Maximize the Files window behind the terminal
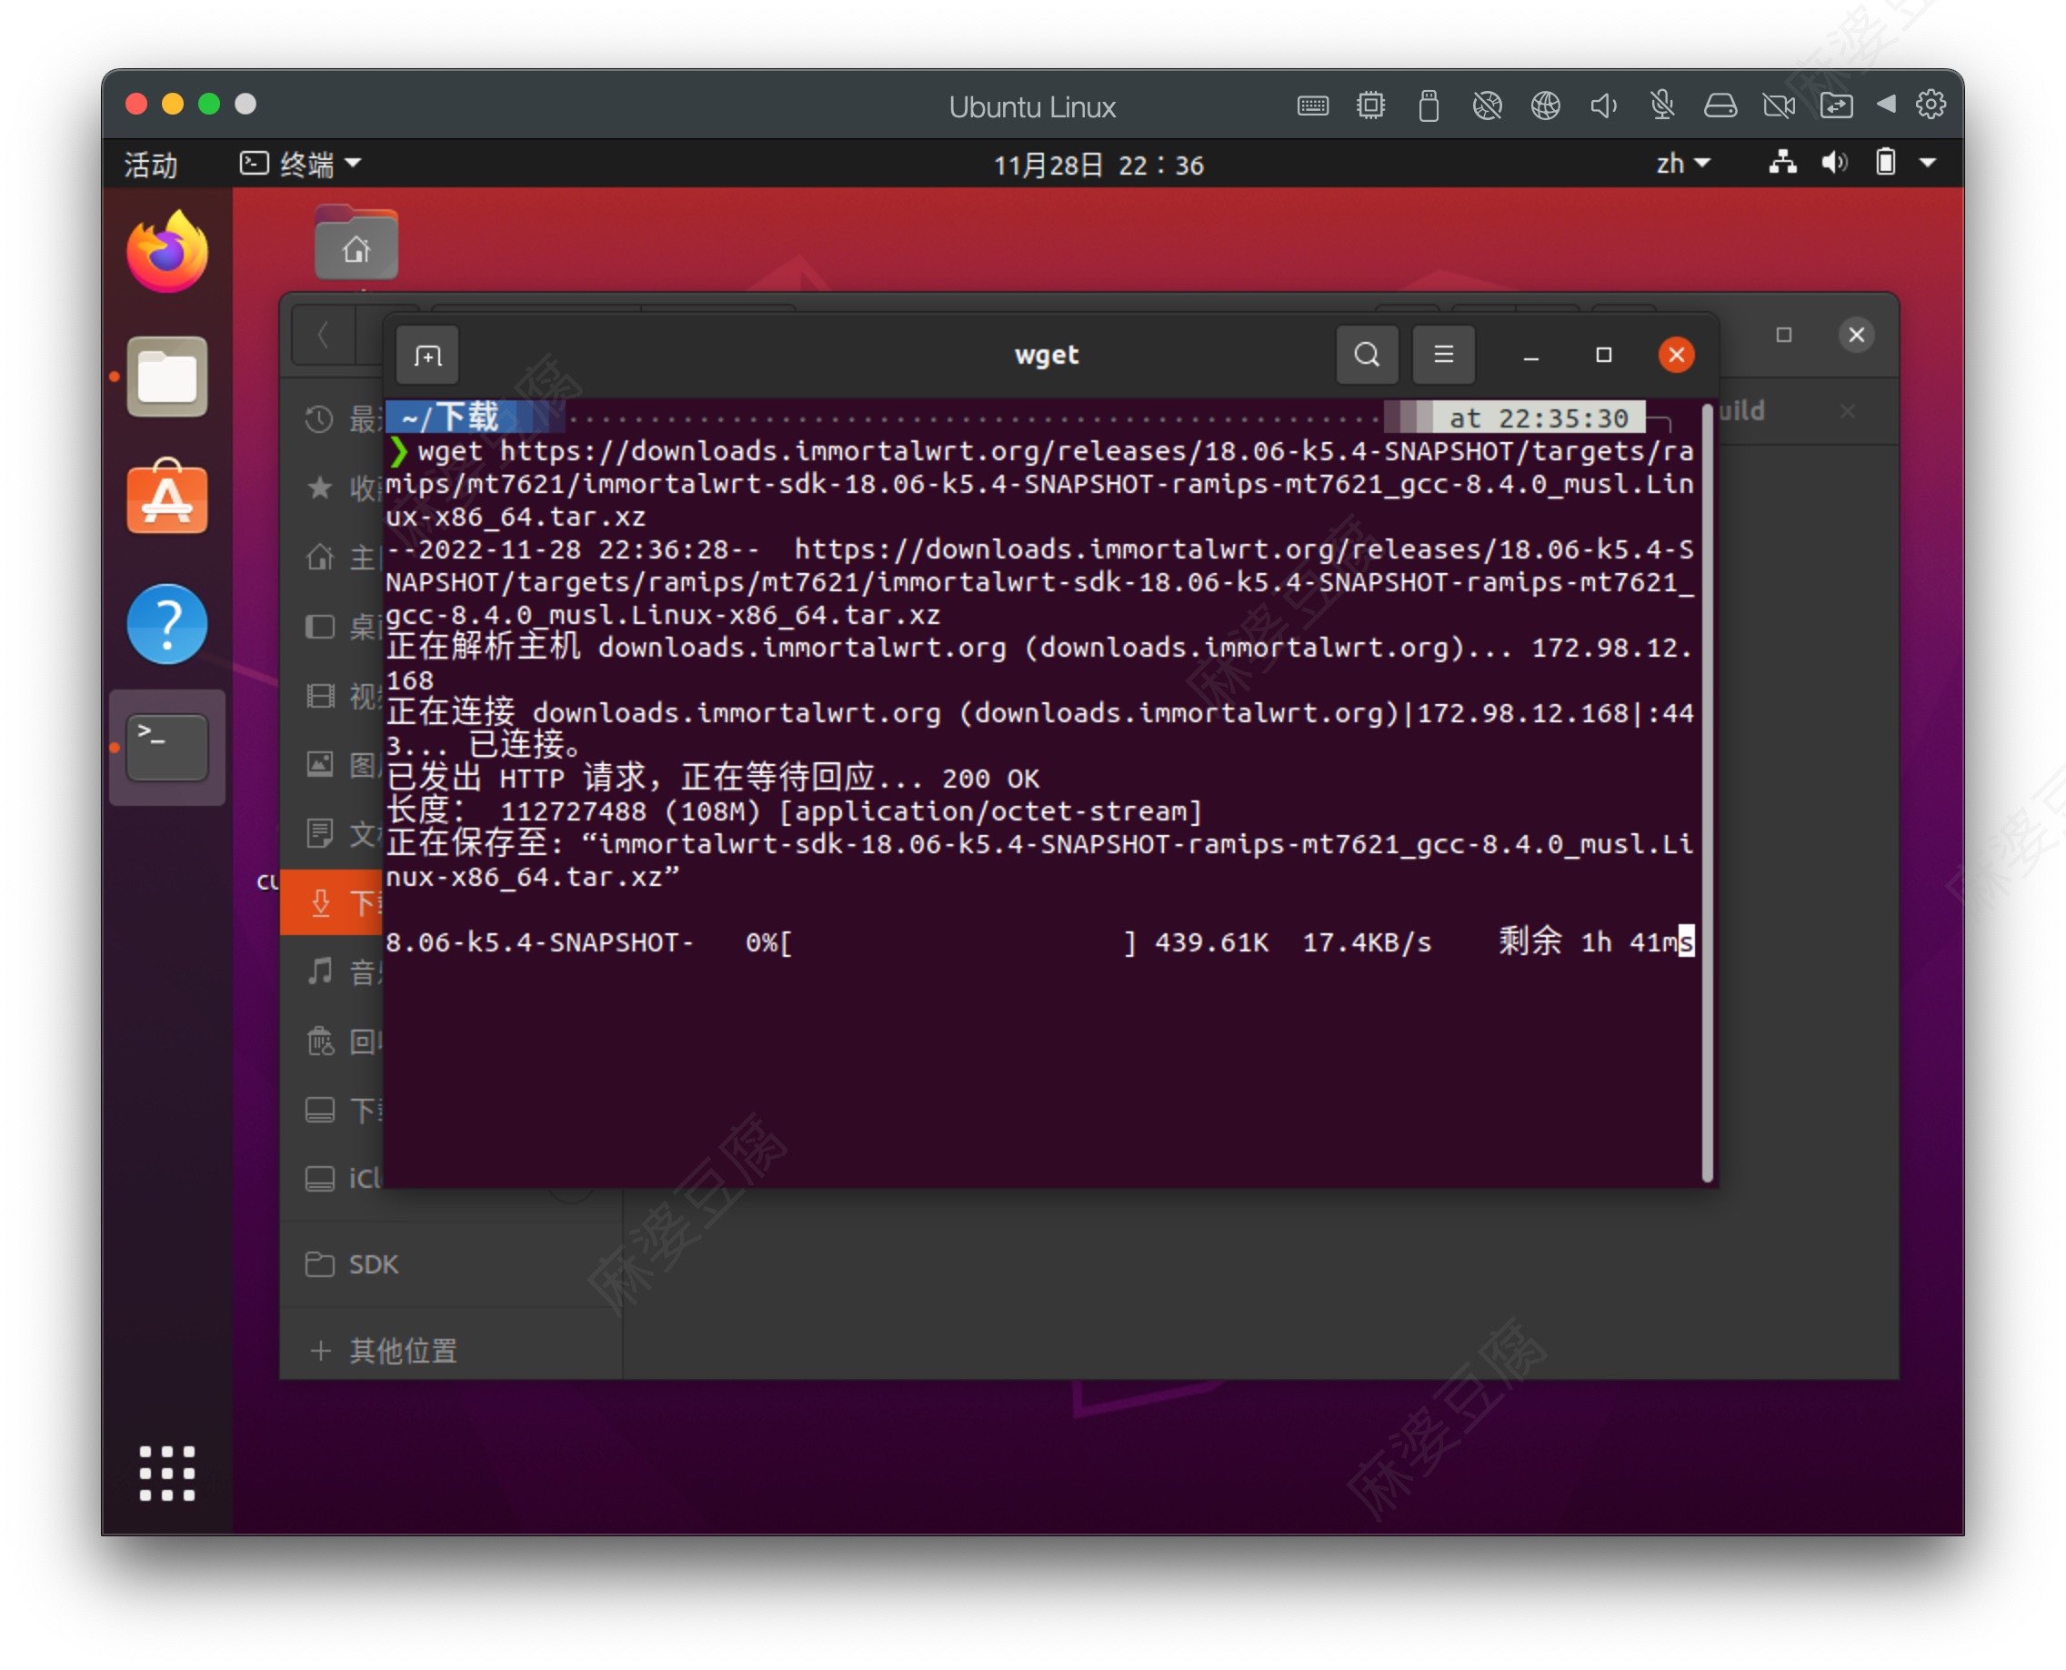The image size is (2066, 1670). pyautogui.click(x=1784, y=335)
